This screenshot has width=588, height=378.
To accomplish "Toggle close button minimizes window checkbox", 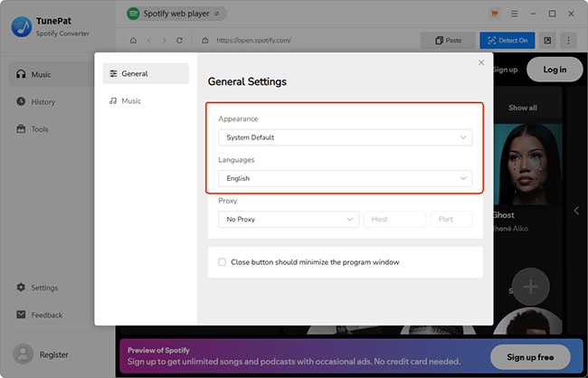I will 222,262.
